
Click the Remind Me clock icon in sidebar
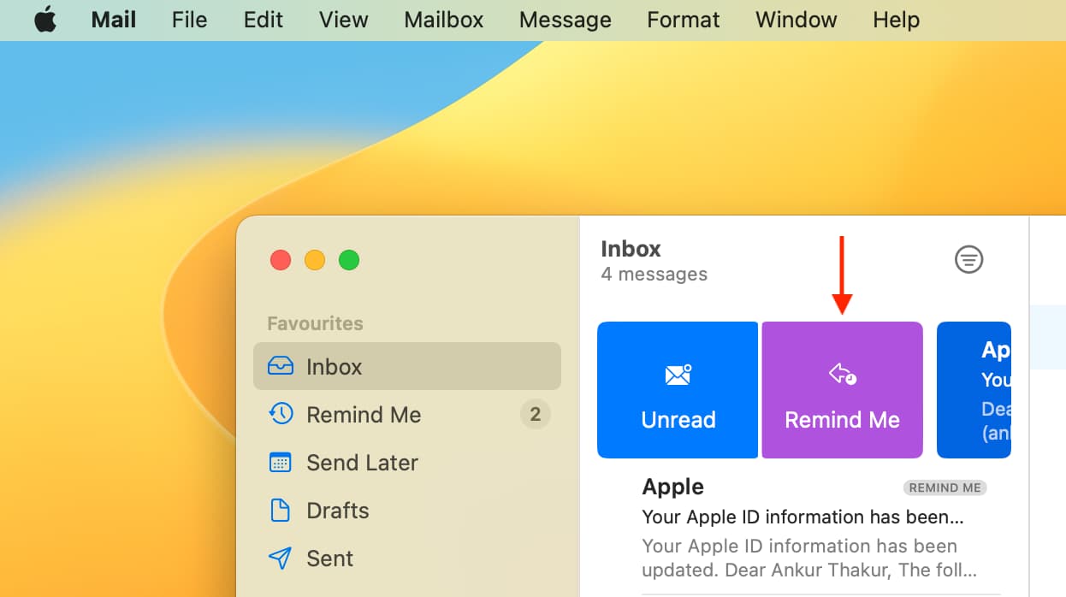pyautogui.click(x=280, y=414)
